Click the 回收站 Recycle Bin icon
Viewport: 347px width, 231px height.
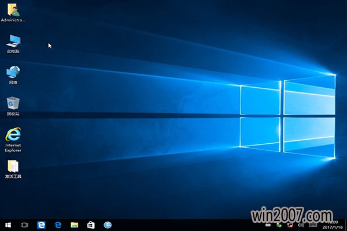13,104
